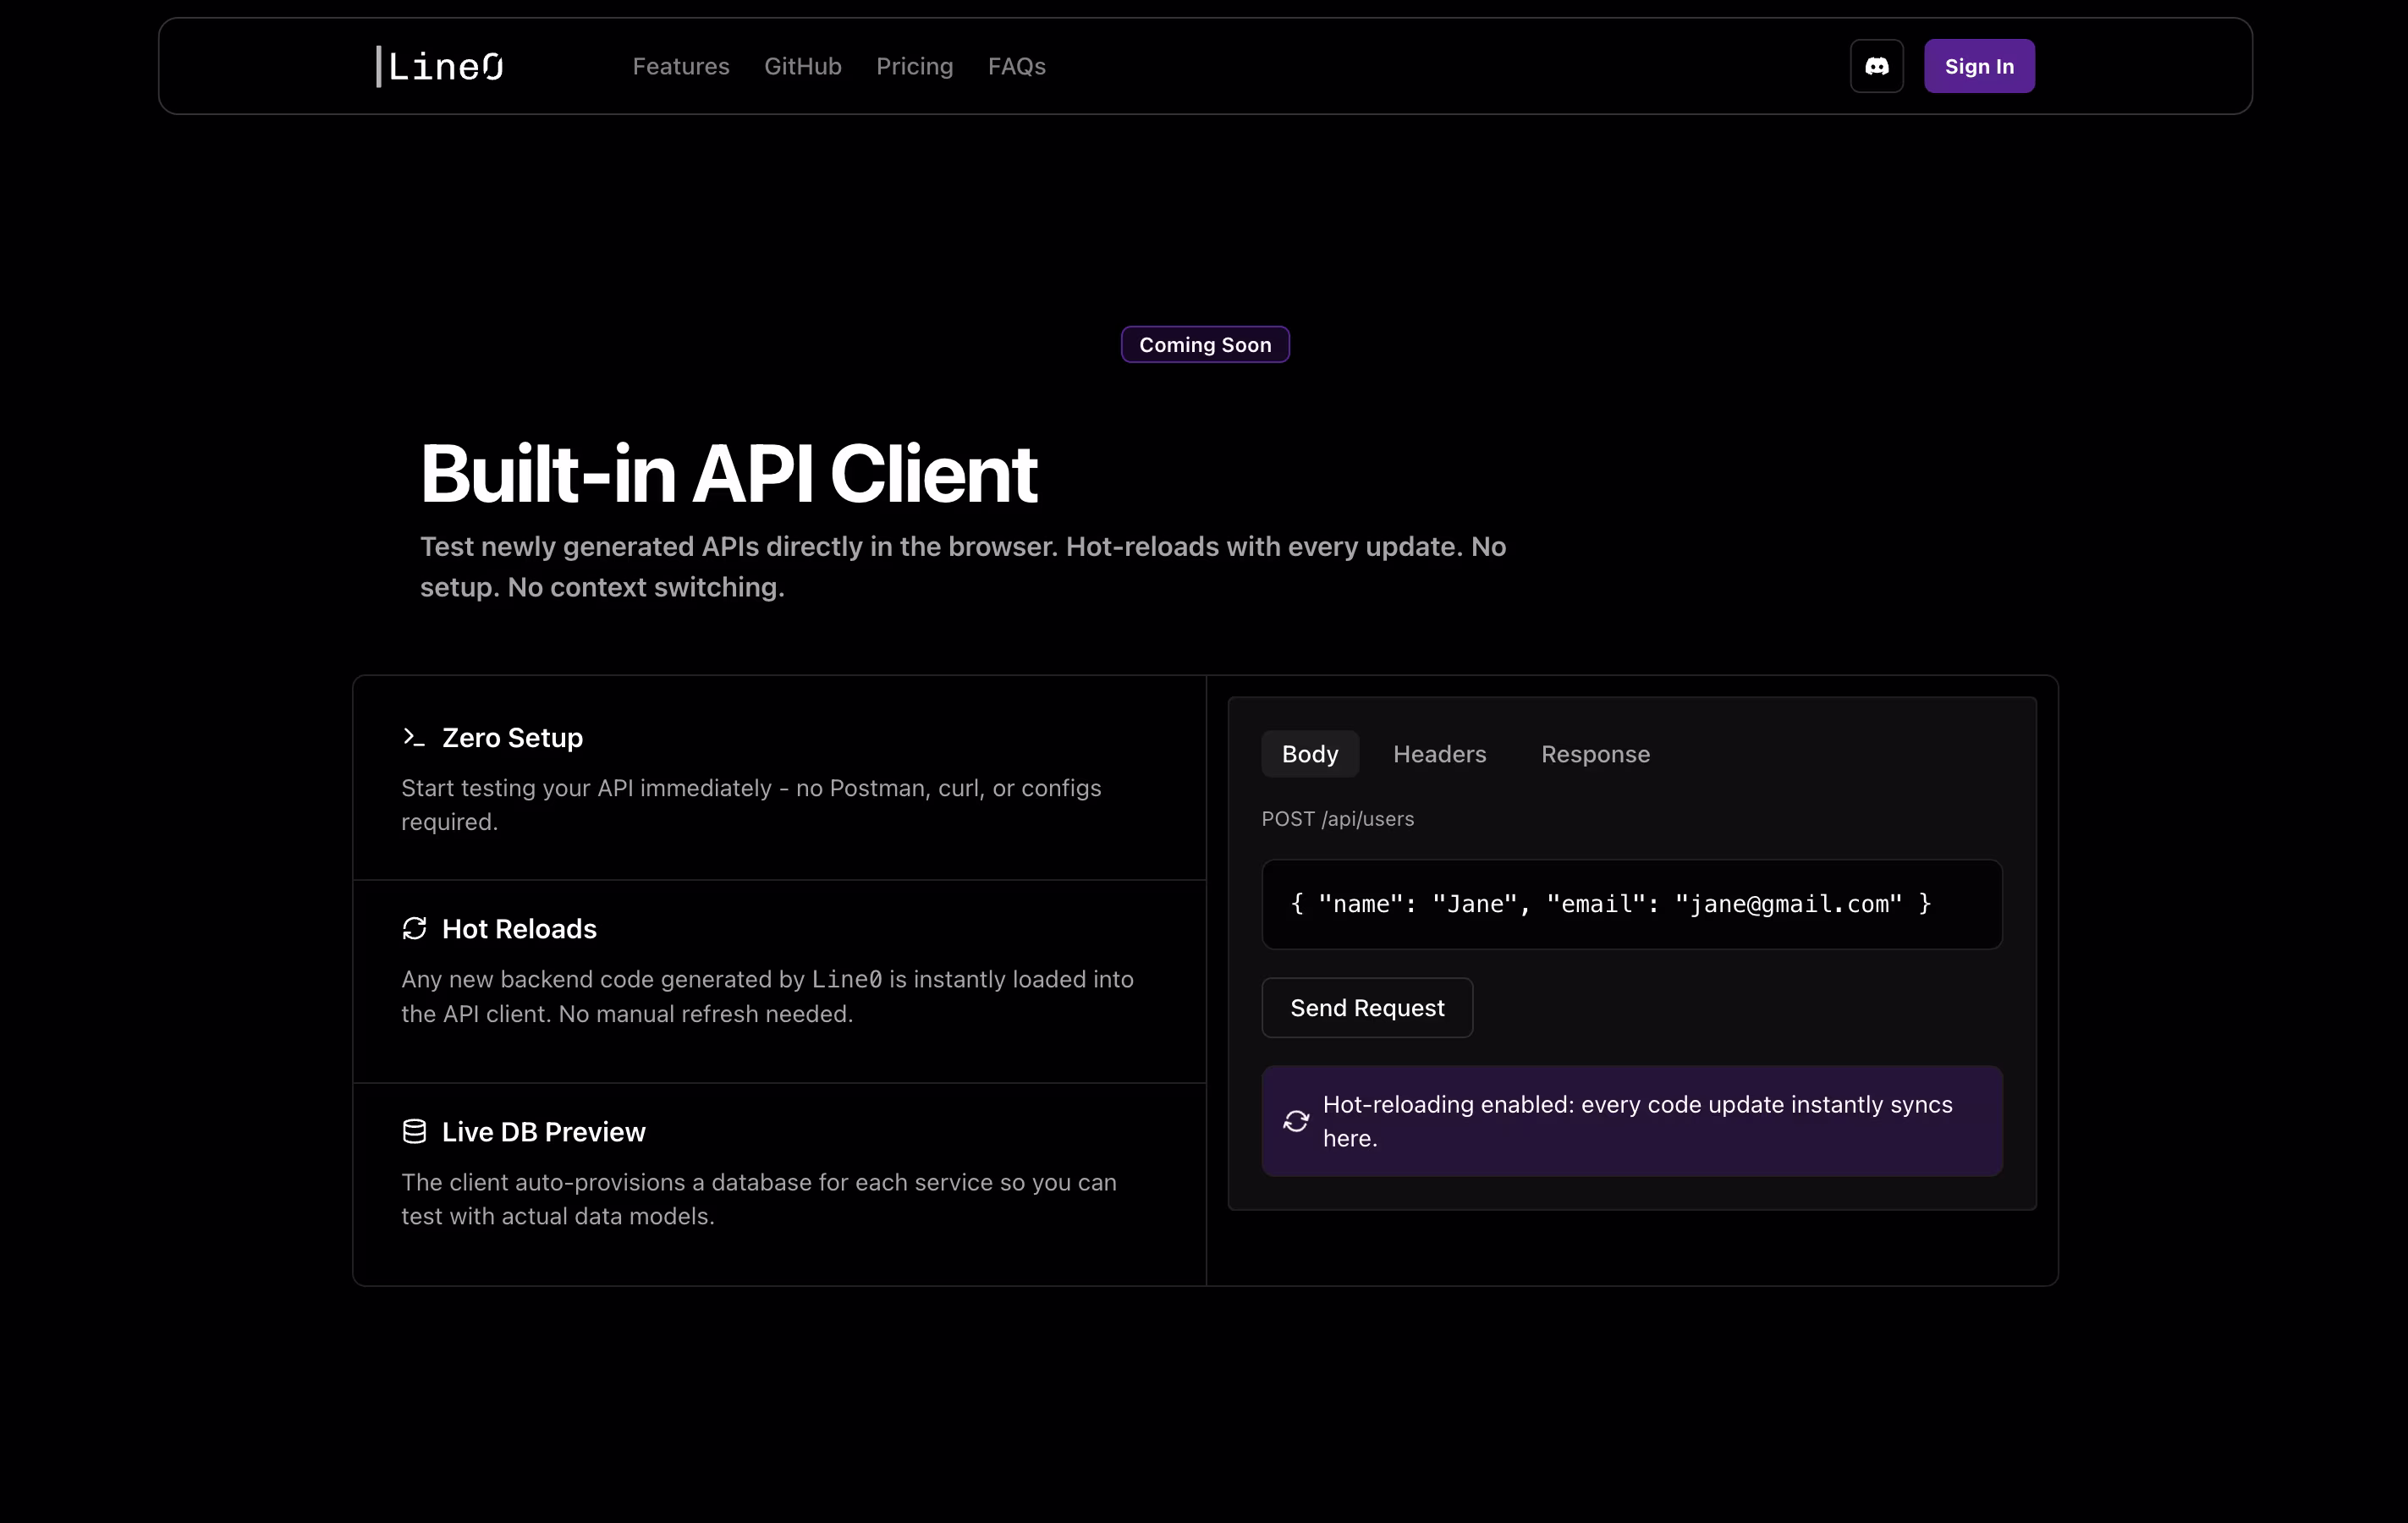Open the Pricing page link
2408x1523 pixels.
[x=914, y=66]
